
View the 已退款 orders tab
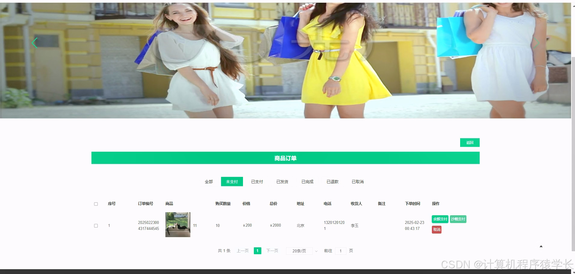[x=333, y=182]
